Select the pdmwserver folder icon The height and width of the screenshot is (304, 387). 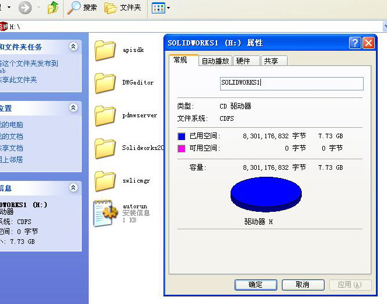point(105,116)
